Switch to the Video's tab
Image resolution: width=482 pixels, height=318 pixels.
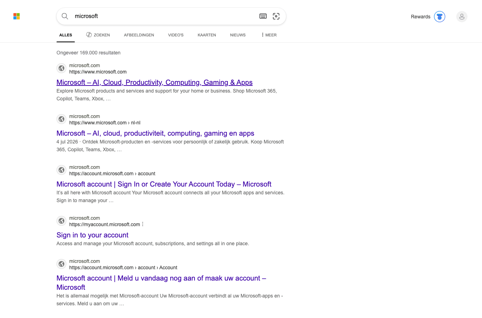176,35
